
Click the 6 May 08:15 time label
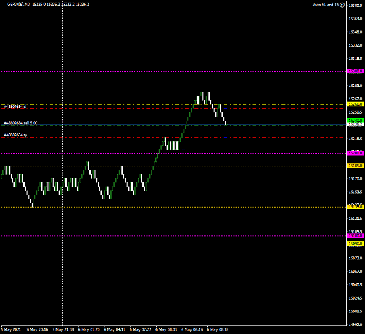coord(192,329)
